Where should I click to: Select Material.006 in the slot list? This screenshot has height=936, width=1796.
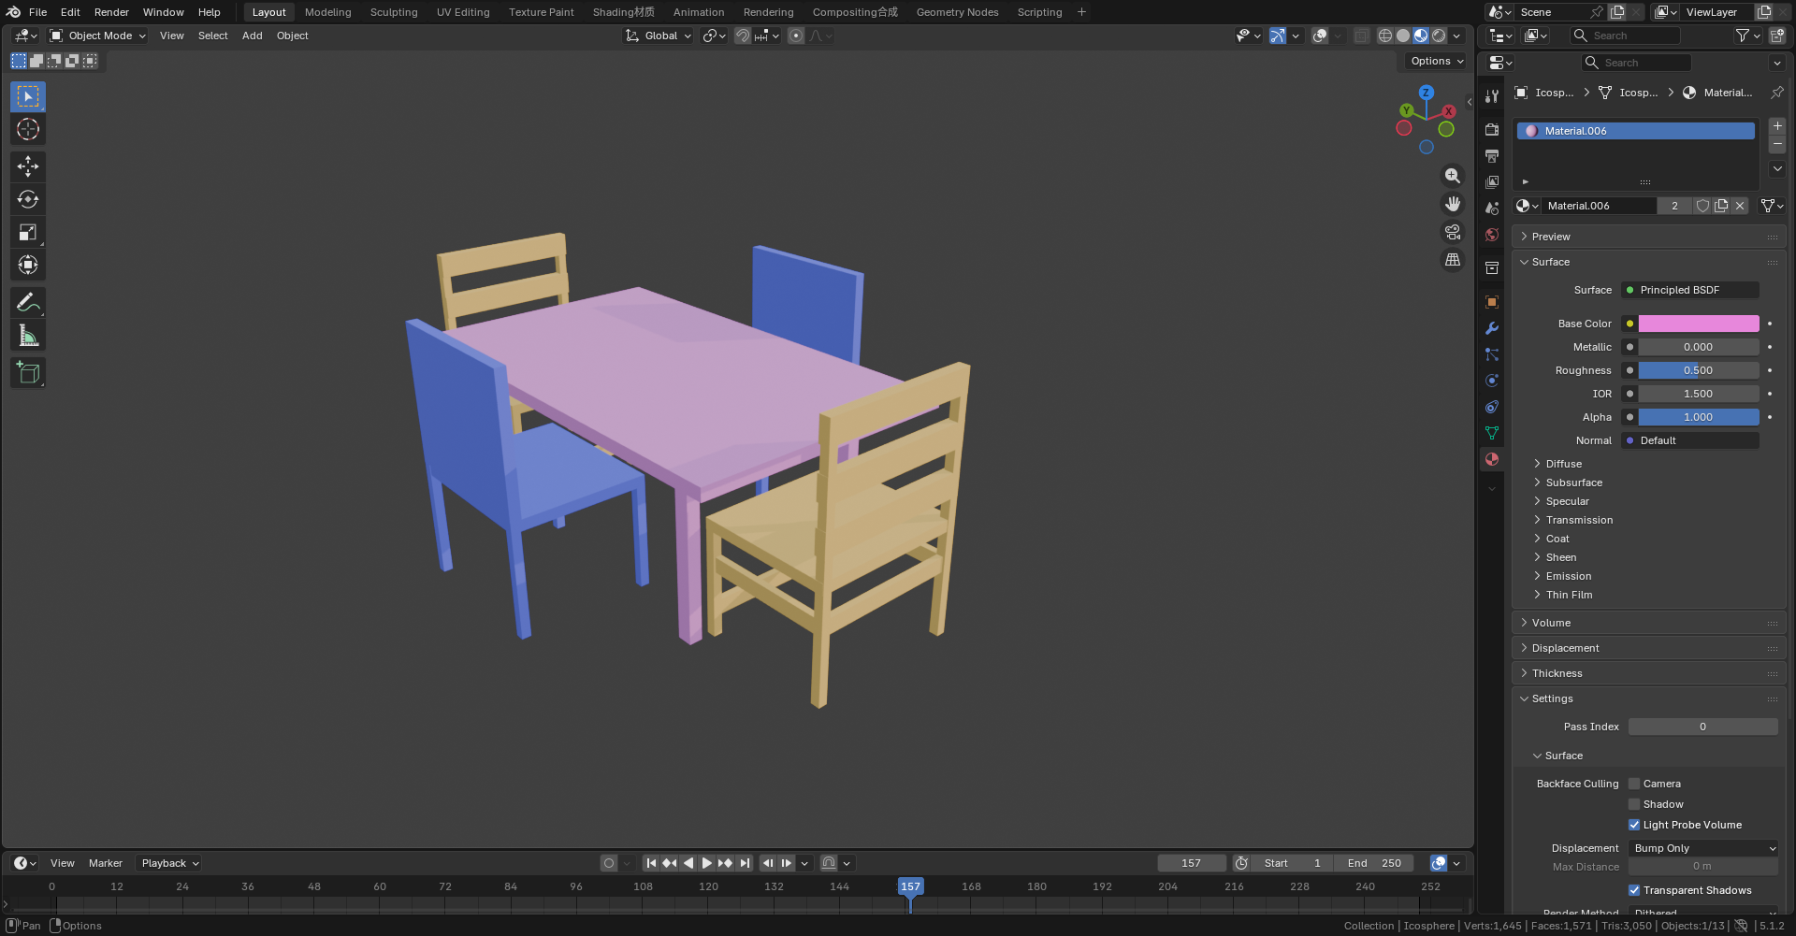[x=1635, y=131]
